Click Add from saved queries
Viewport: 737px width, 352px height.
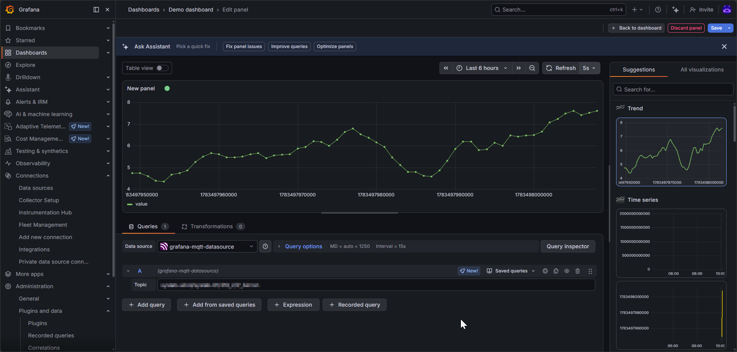pos(219,305)
